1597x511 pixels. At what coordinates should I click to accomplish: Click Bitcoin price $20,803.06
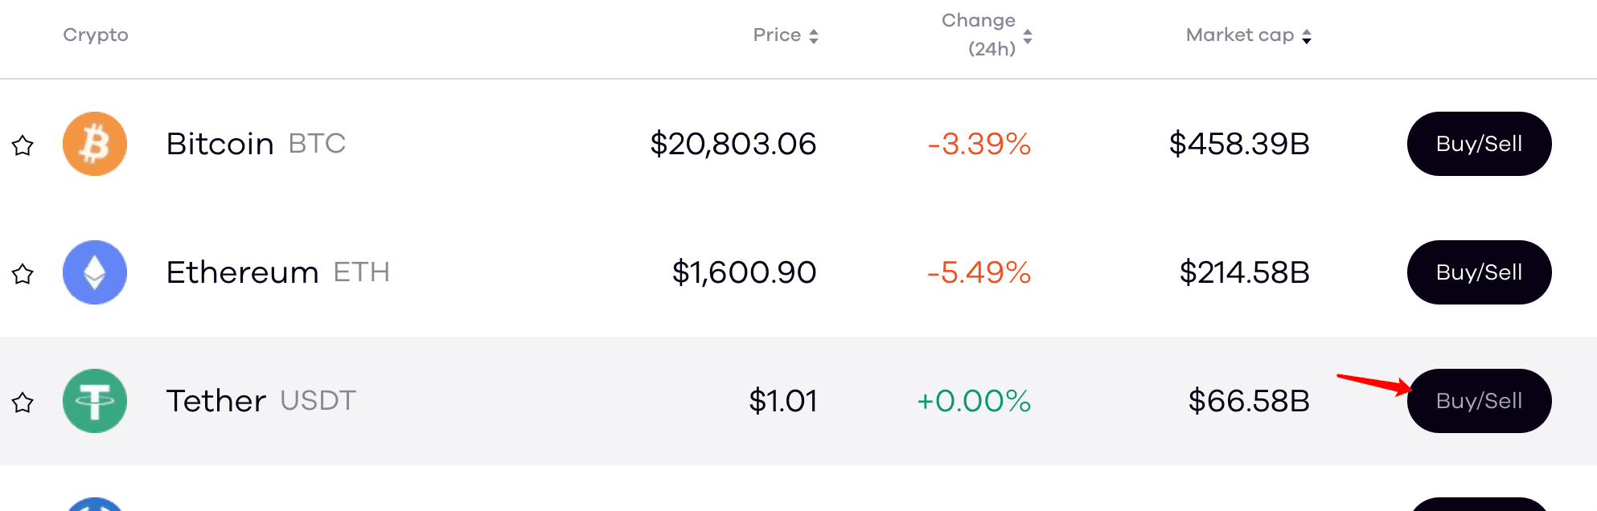pos(733,145)
